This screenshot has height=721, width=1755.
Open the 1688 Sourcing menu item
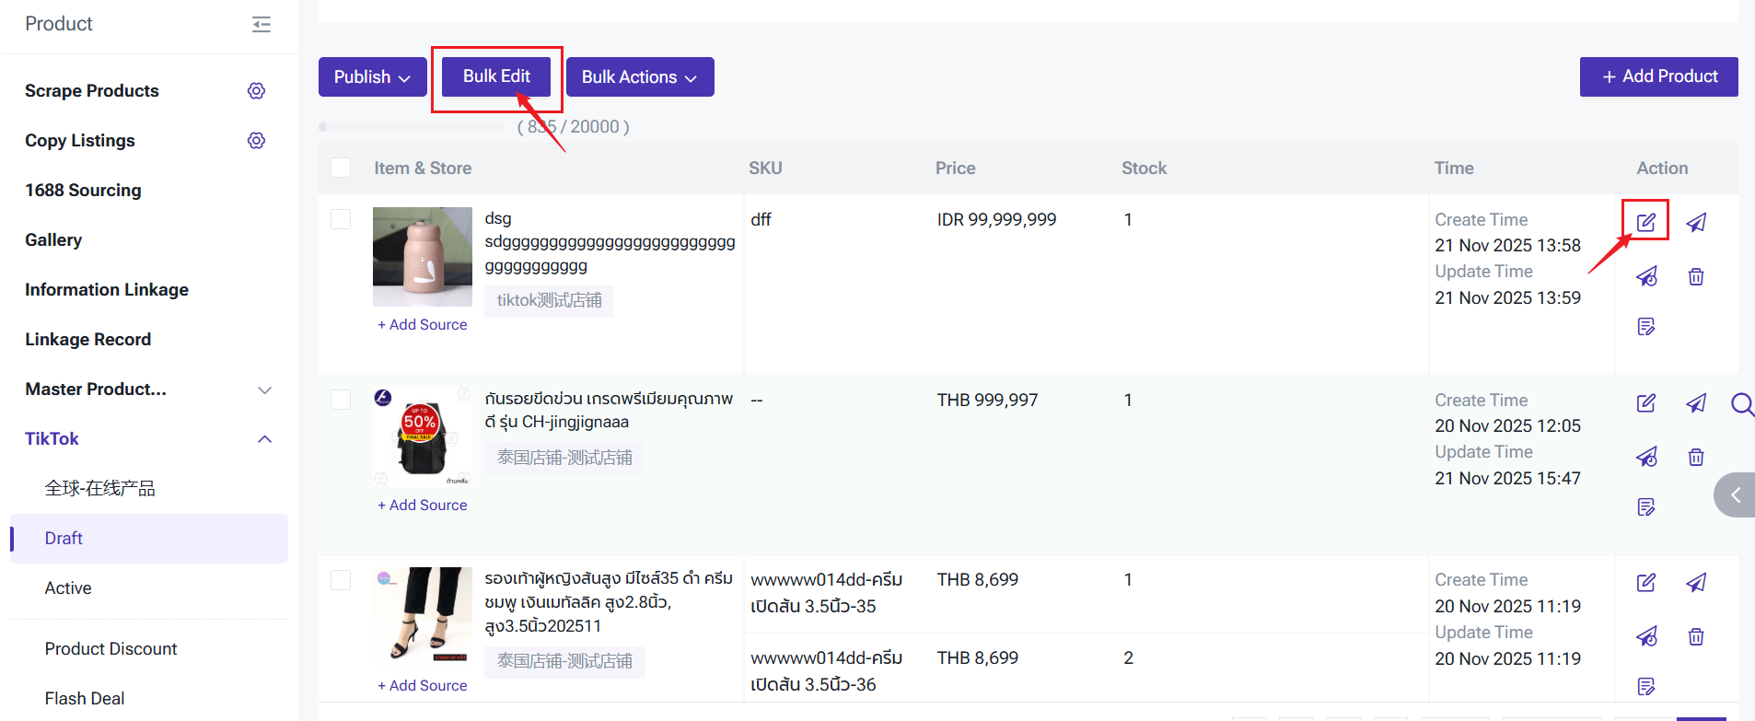[83, 190]
